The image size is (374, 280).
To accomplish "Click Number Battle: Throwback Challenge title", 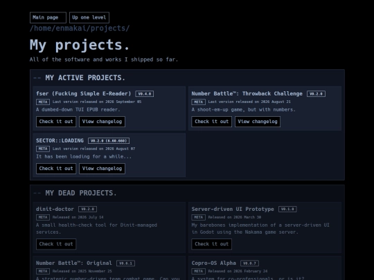I will click(247, 93).
